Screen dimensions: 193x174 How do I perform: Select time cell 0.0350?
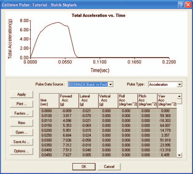coord(49,145)
